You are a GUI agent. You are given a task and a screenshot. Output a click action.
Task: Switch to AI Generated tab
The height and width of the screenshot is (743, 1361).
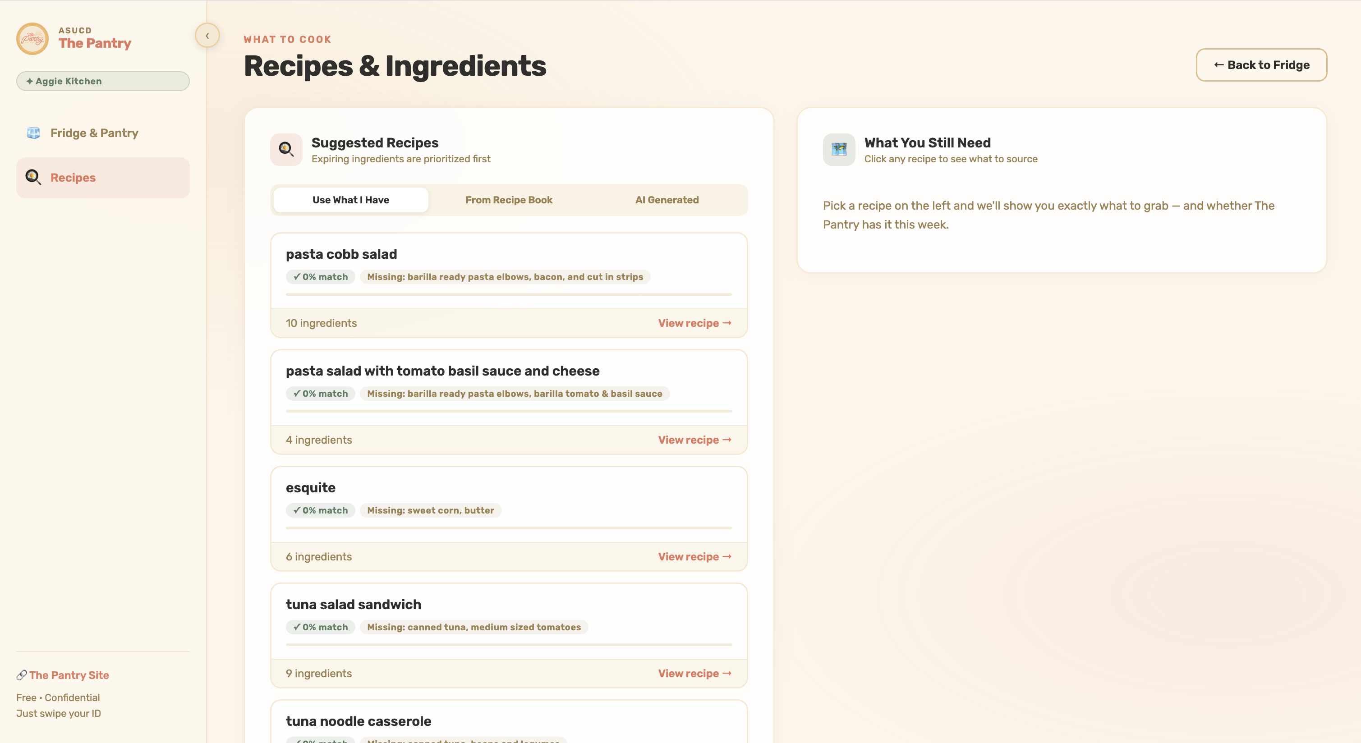click(x=667, y=200)
